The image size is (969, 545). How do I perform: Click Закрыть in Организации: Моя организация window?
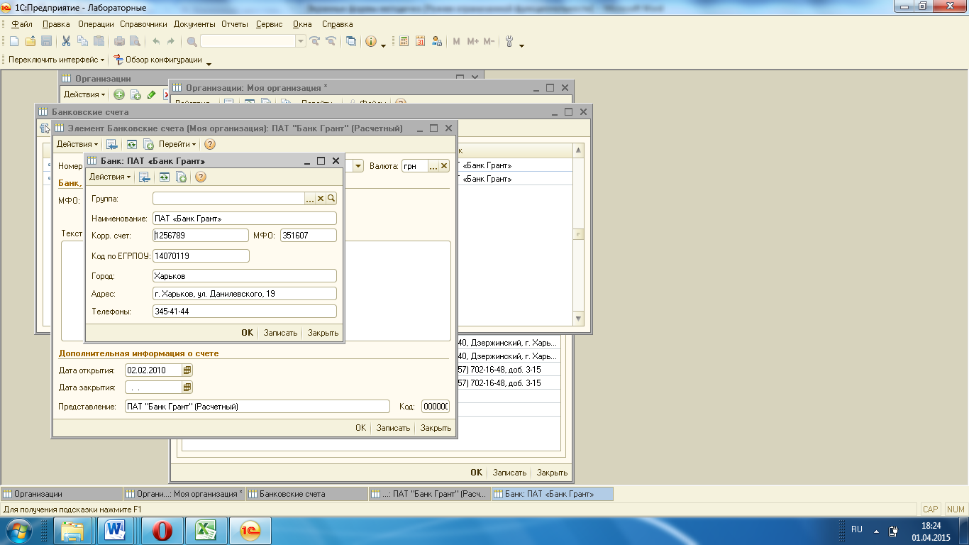[552, 473]
